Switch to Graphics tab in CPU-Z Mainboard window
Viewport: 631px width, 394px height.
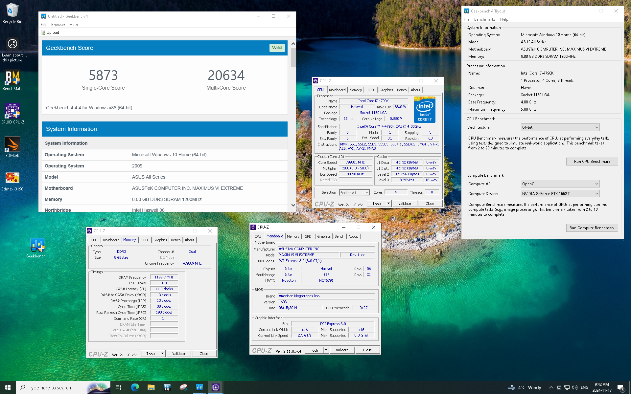coord(324,236)
